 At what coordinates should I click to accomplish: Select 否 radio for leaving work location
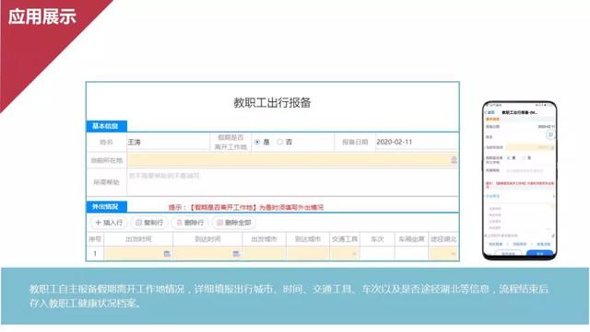pos(279,142)
